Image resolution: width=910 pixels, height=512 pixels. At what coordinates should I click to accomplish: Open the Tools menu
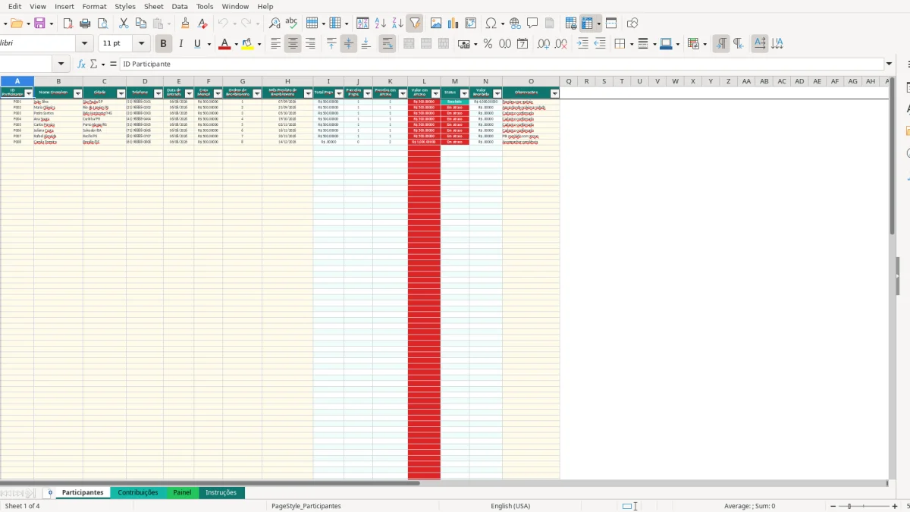coord(205,6)
